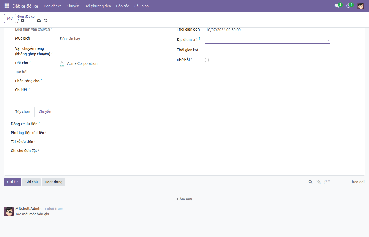Screen dimensions: 369x237
Task: Click the cloud save record icon
Action: pyautogui.click(x=39, y=21)
